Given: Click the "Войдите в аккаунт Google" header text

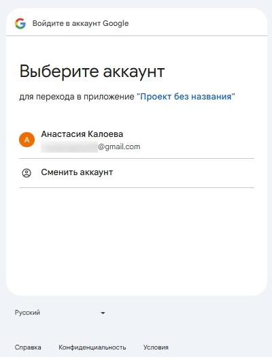Looking at the screenshot, I should [x=80, y=23].
